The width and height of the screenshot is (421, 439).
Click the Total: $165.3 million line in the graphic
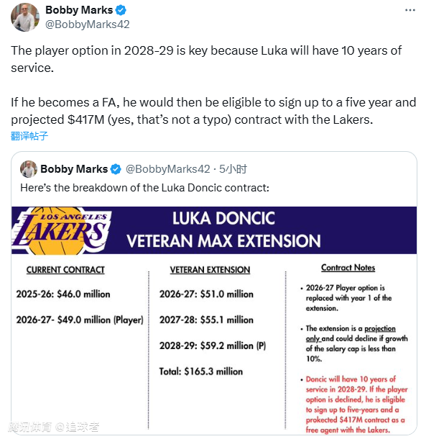coord(201,371)
